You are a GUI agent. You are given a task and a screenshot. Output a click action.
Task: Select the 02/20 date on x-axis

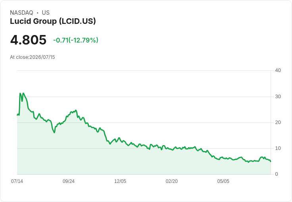(x=171, y=181)
